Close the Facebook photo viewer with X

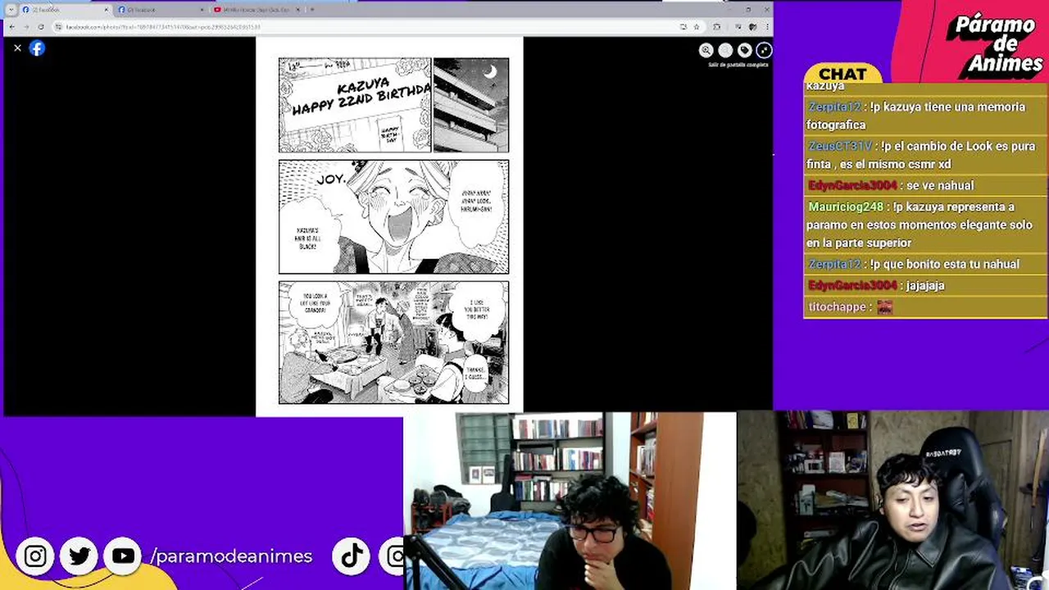coord(17,48)
